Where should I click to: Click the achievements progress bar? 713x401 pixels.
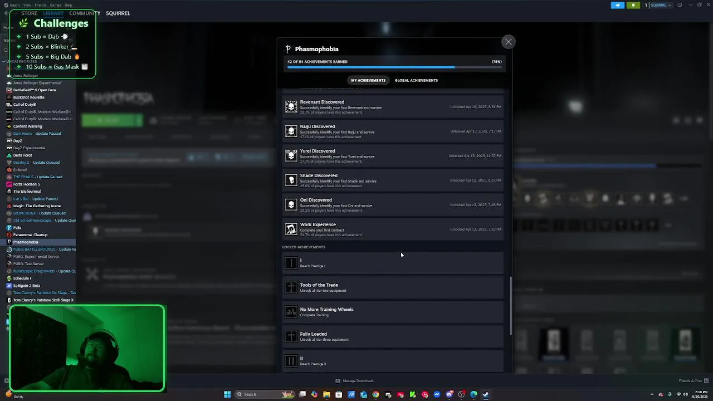pos(395,67)
